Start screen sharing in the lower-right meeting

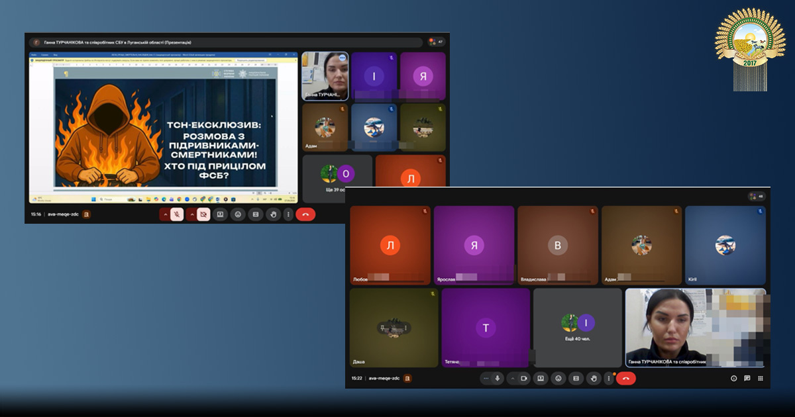[x=541, y=378]
